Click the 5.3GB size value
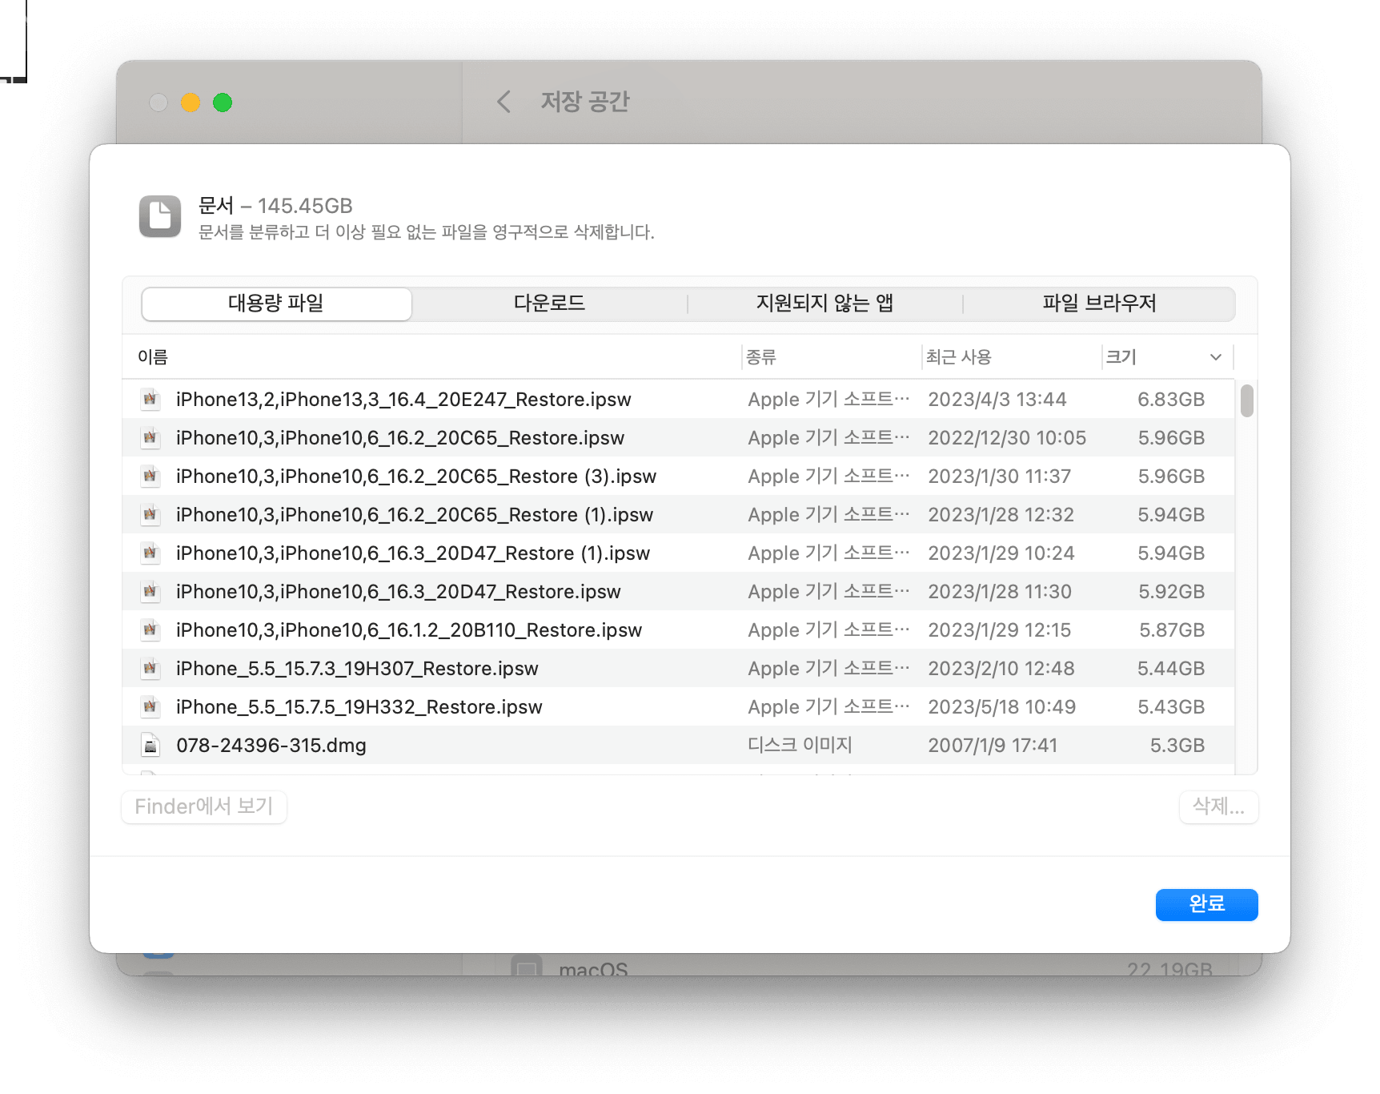 1177,745
